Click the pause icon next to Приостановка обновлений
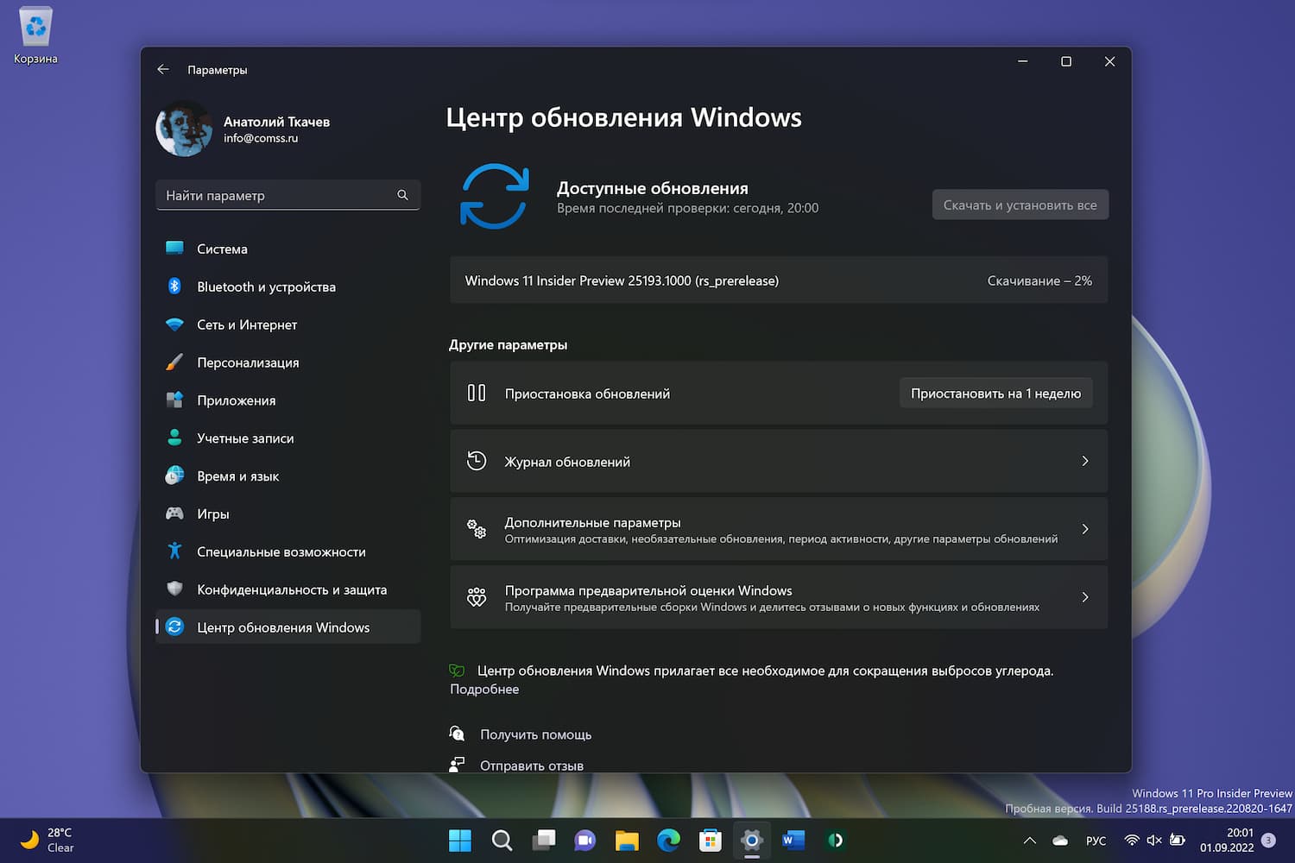1295x863 pixels. pyautogui.click(x=477, y=393)
